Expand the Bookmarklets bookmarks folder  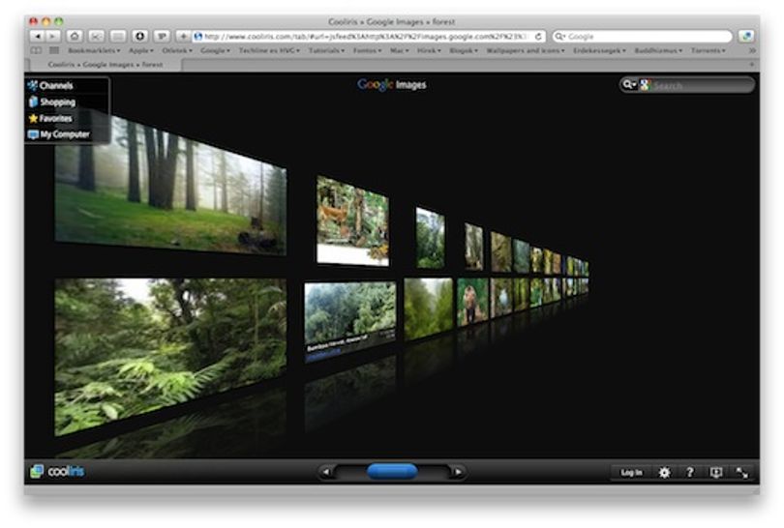click(x=94, y=50)
